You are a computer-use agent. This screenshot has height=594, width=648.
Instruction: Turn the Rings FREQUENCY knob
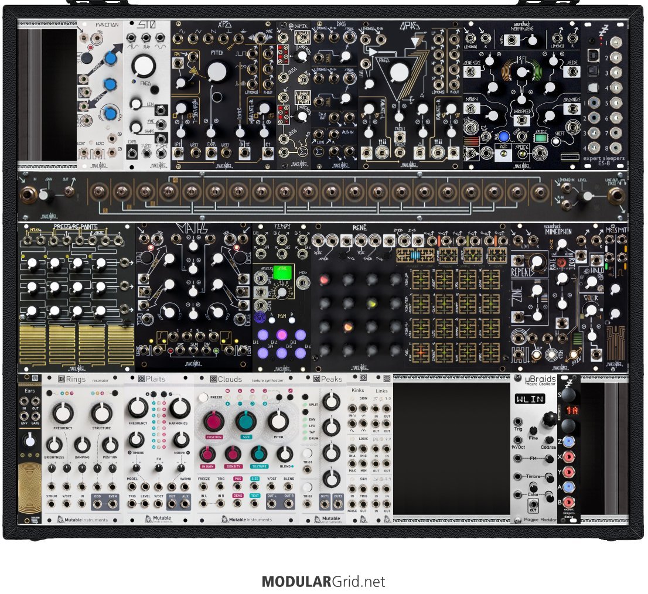pyautogui.click(x=63, y=412)
